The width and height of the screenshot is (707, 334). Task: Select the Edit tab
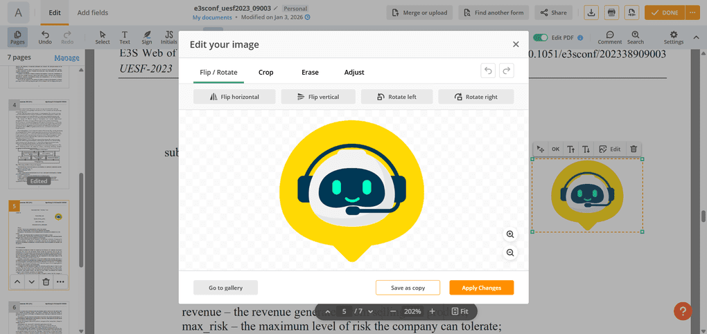(55, 12)
